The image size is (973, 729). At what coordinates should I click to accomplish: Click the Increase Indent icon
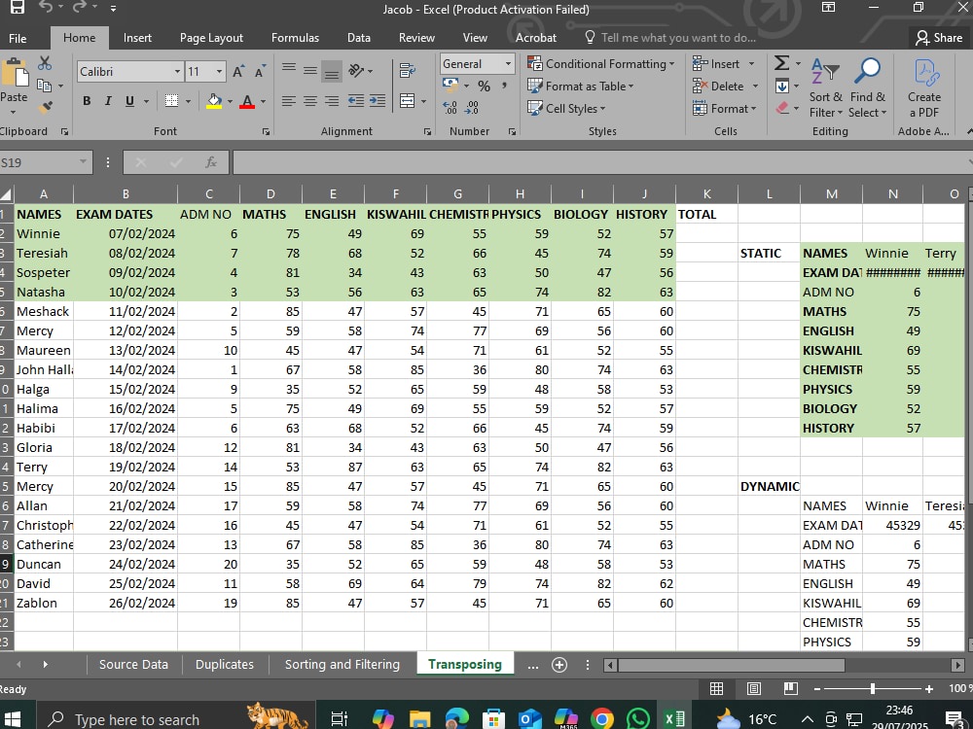click(x=378, y=100)
